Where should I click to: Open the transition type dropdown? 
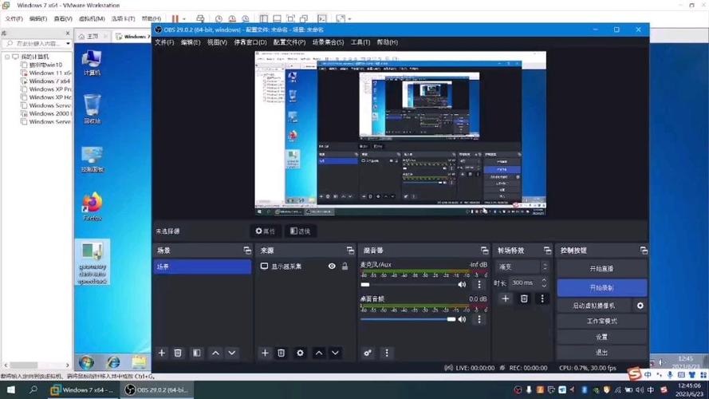pyautogui.click(x=522, y=267)
